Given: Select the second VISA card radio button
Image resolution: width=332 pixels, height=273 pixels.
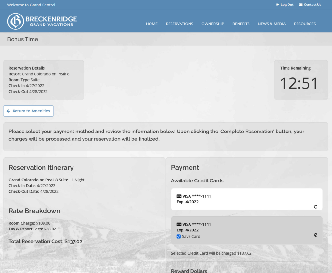Looking at the screenshot, I should (316, 235).
